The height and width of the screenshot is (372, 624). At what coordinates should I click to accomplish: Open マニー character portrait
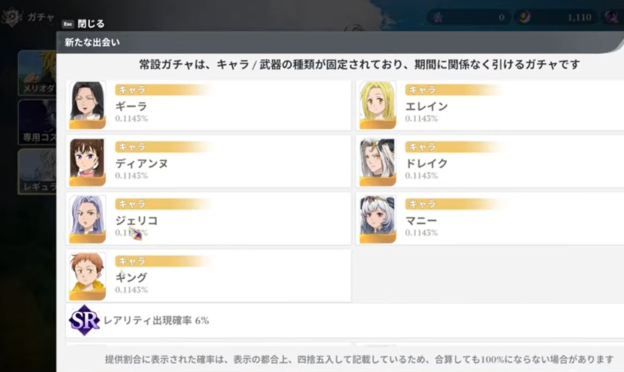pos(377,217)
